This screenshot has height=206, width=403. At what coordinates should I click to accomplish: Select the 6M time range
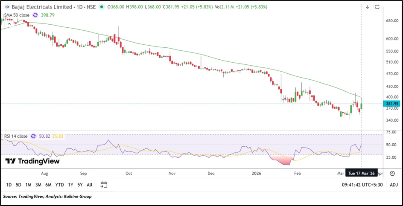48,185
